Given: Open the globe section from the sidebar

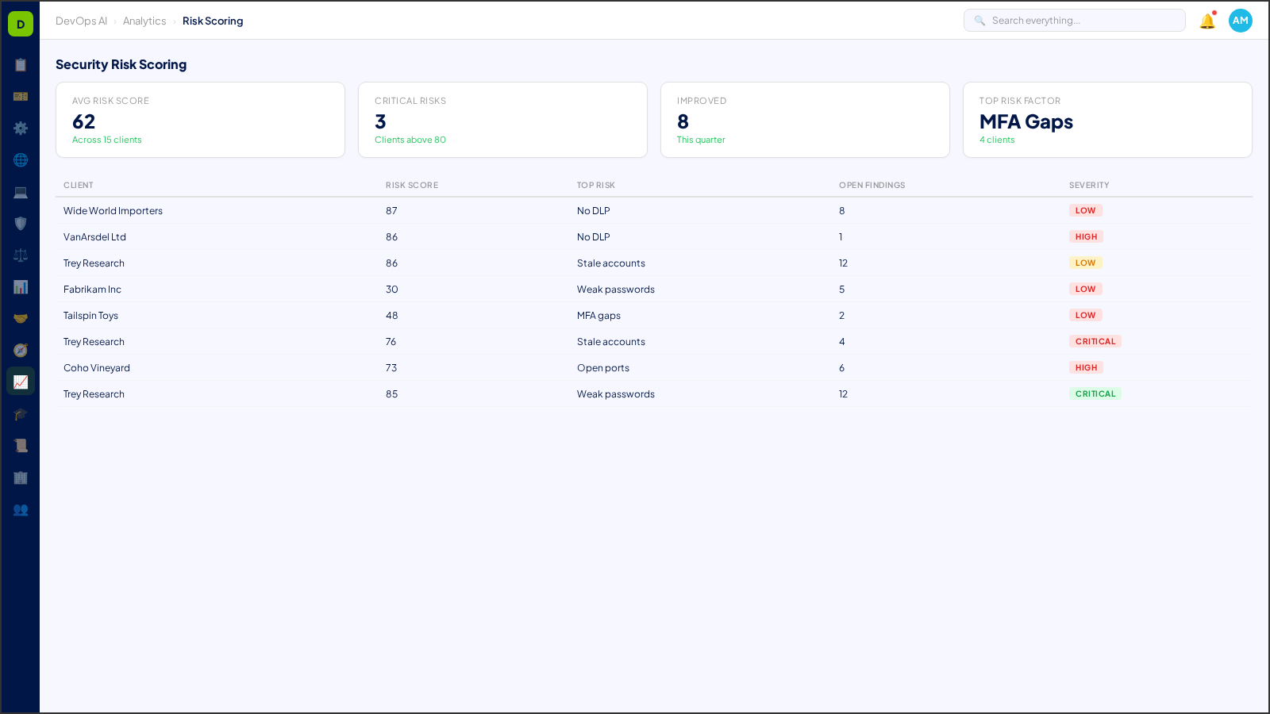Looking at the screenshot, I should pos(20,159).
